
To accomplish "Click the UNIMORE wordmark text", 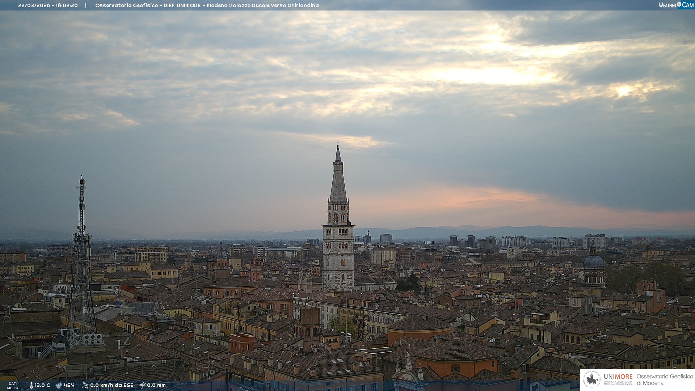I will [618, 377].
